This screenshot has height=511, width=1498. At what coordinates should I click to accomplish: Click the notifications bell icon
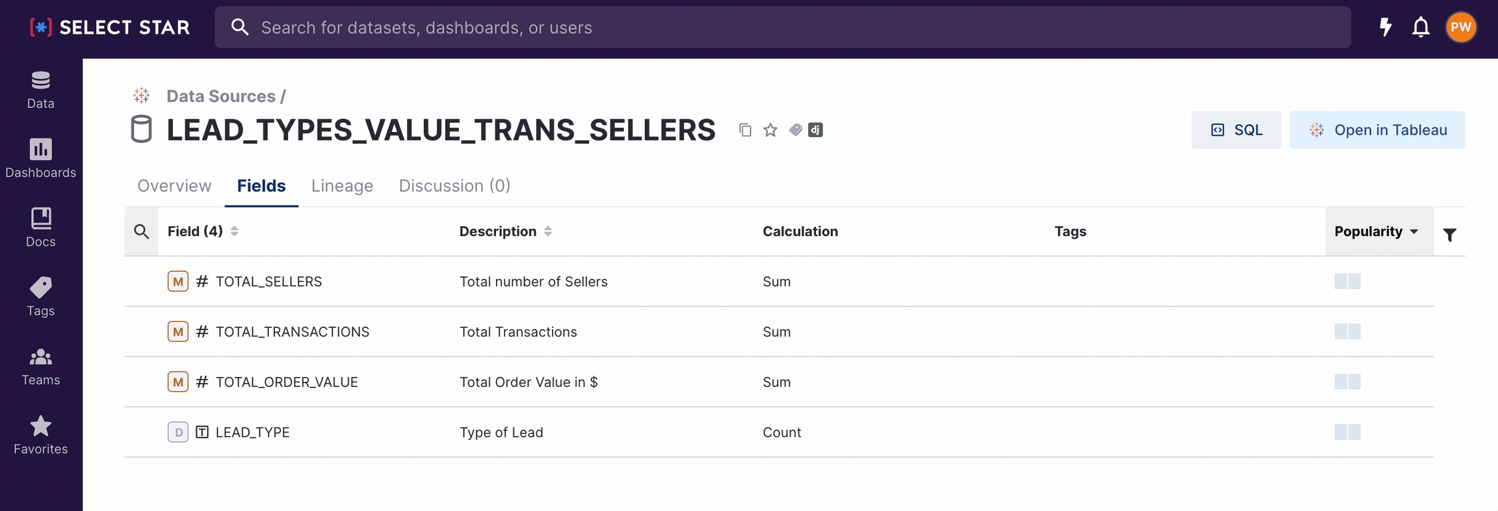pos(1421,27)
